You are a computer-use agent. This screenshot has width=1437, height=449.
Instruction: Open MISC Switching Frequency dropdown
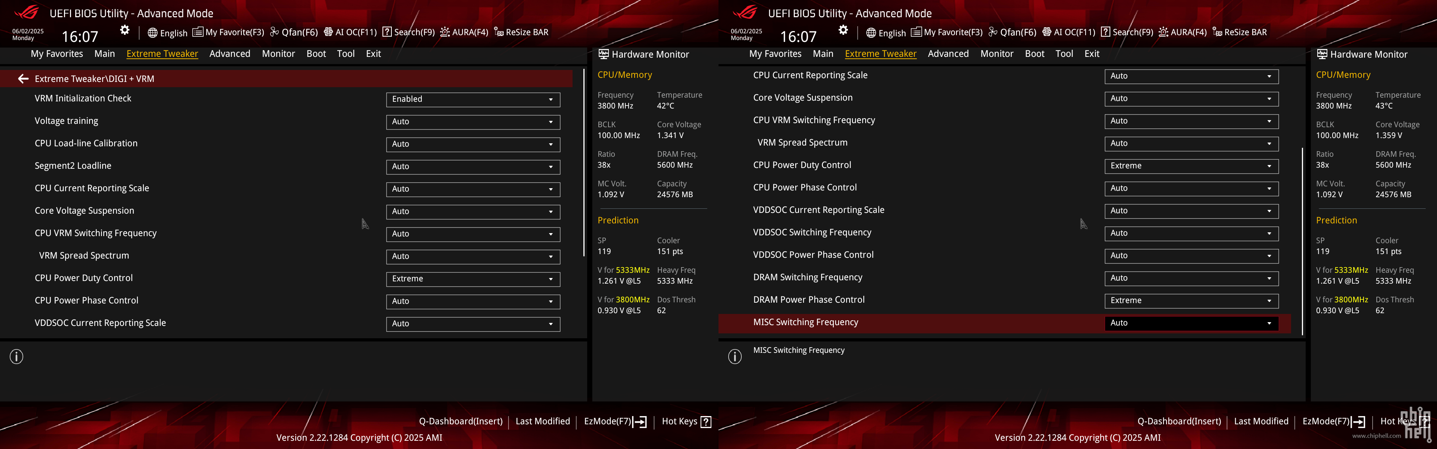tap(1192, 323)
